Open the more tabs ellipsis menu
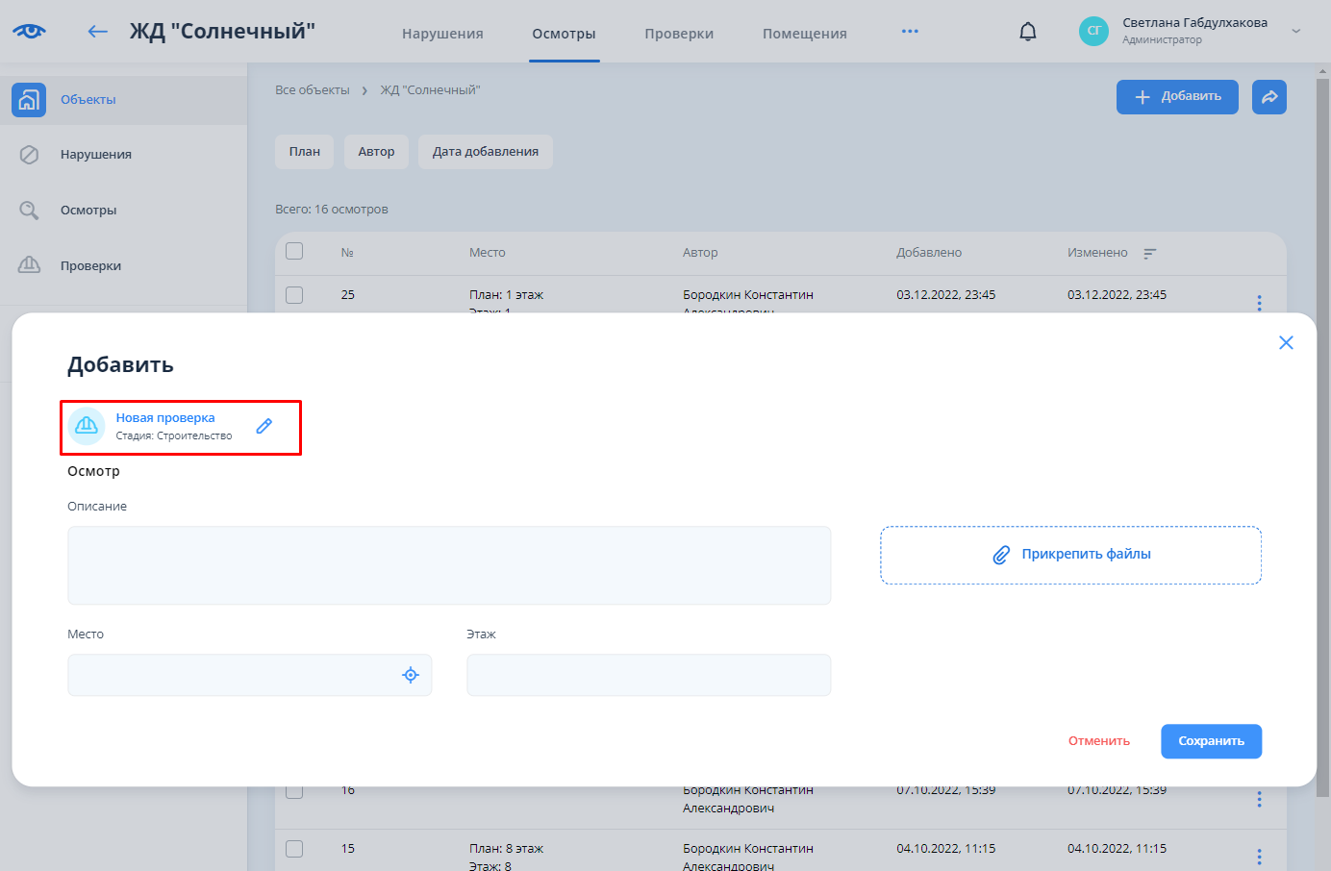The image size is (1331, 871). [910, 32]
